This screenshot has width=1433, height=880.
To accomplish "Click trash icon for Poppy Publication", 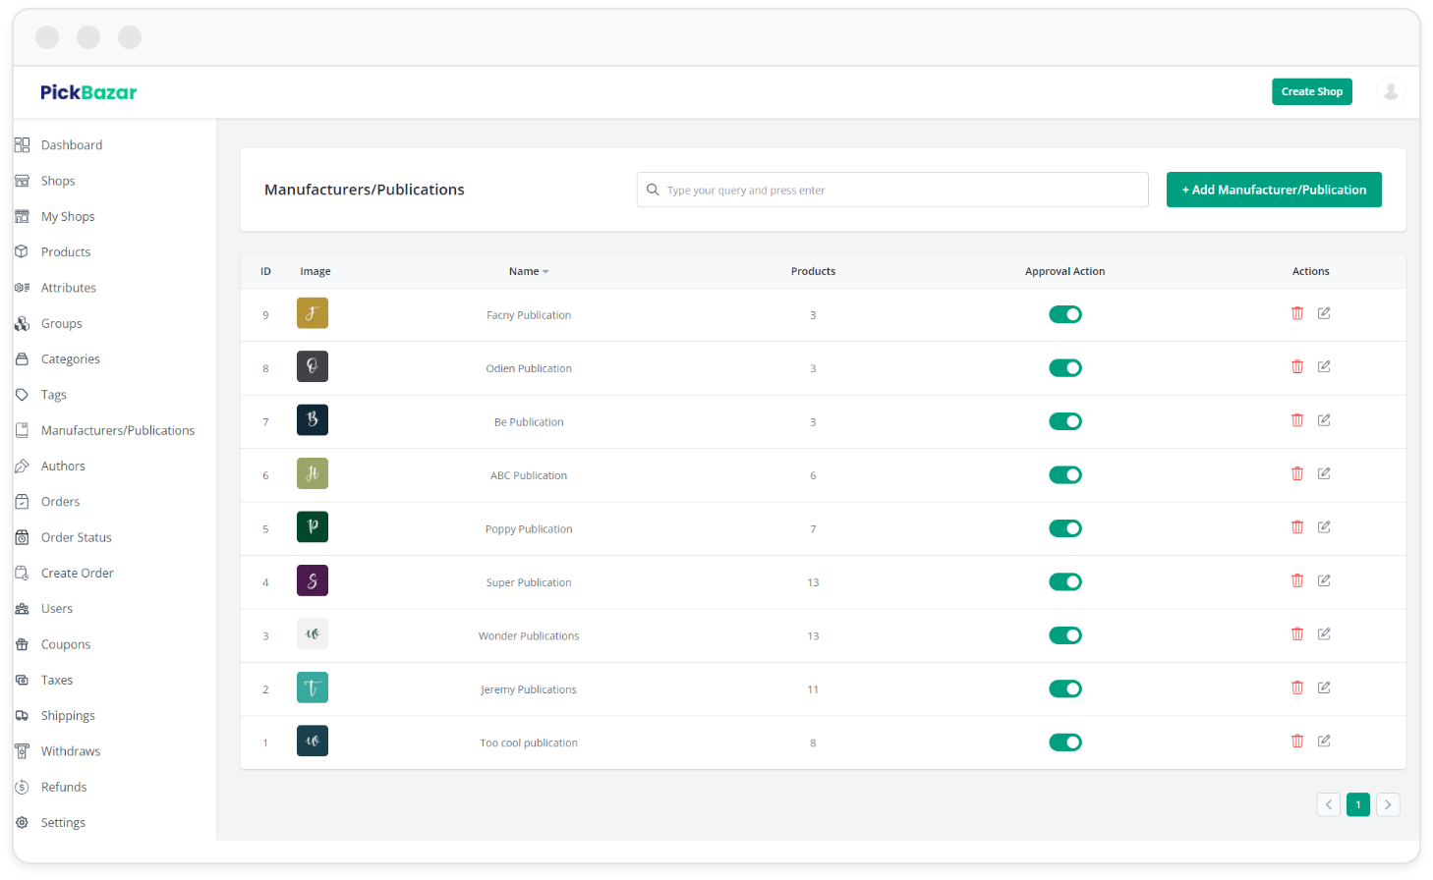I will click(1296, 527).
